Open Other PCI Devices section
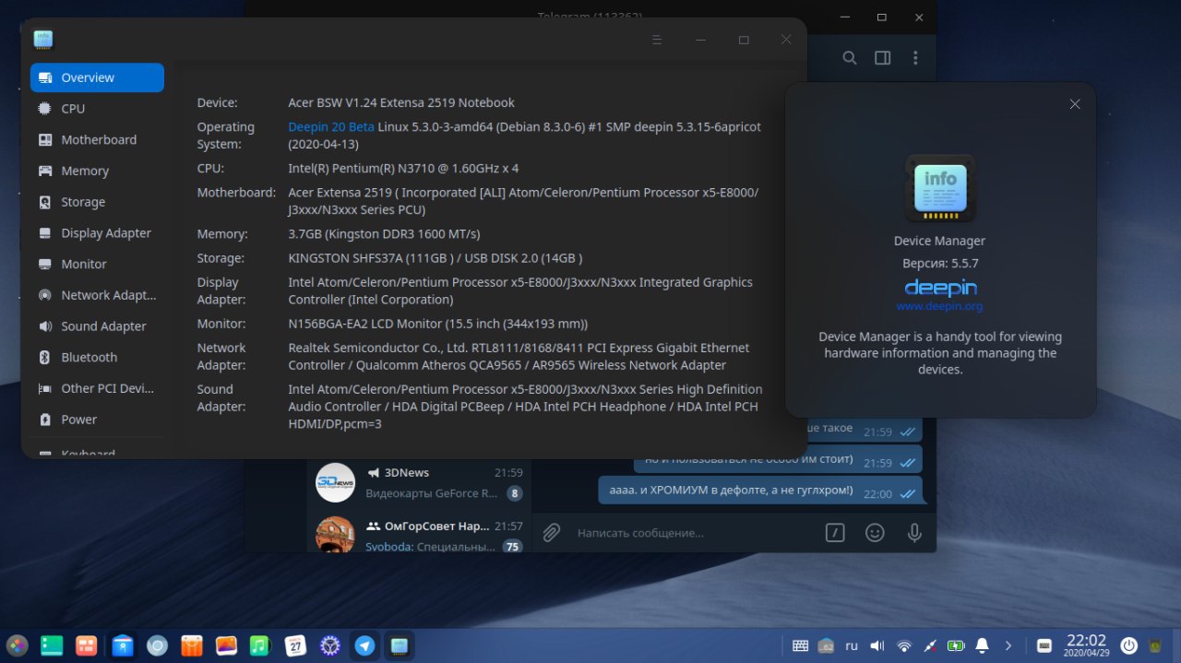 [97, 388]
